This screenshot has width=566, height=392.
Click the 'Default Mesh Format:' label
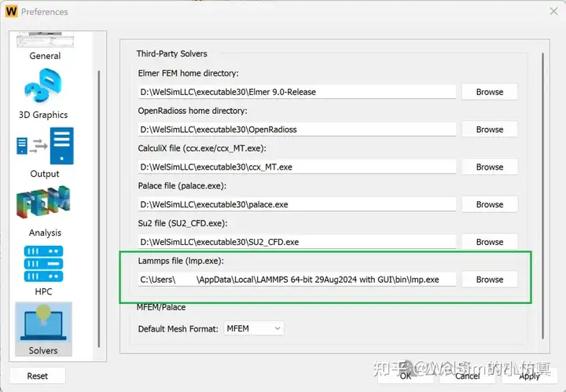[x=178, y=329]
